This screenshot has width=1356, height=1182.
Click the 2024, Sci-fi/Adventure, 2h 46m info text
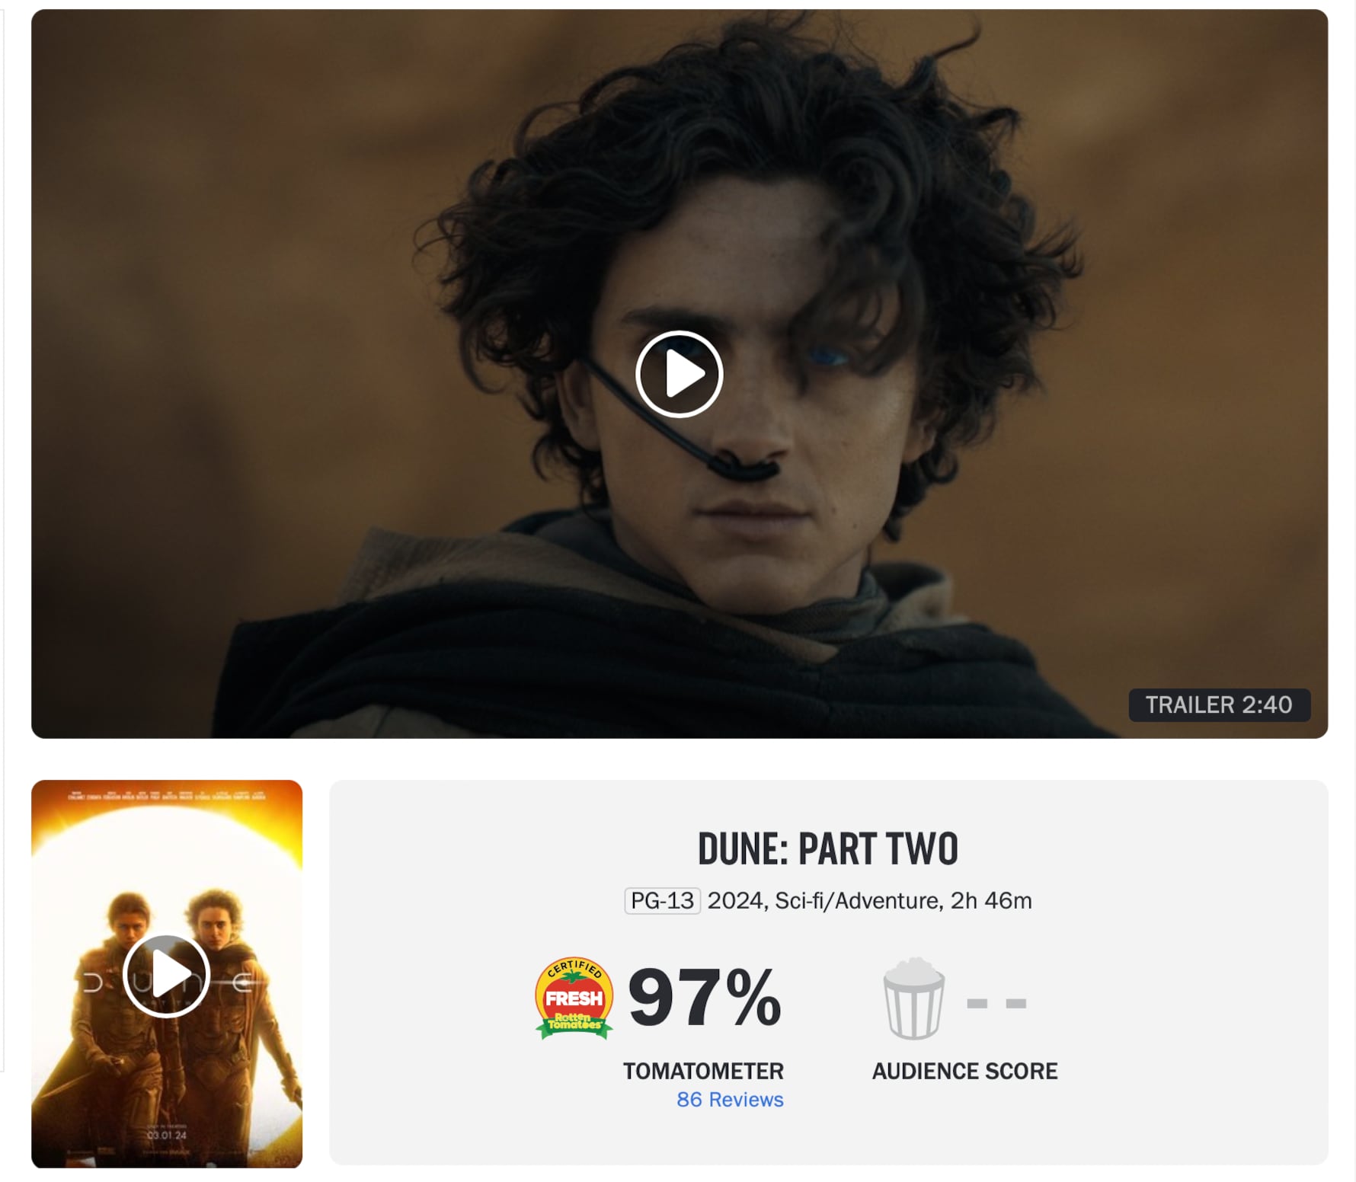(869, 901)
